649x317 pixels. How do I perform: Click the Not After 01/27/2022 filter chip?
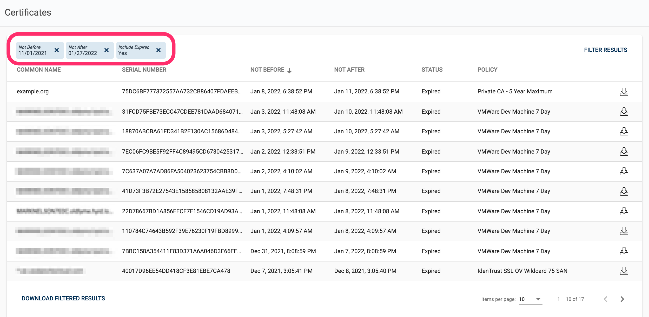(x=90, y=50)
